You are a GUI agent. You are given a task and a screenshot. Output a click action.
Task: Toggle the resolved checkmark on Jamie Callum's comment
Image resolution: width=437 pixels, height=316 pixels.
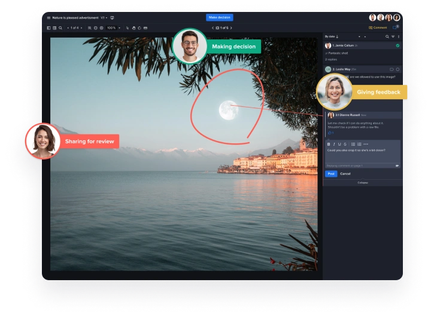pos(397,45)
